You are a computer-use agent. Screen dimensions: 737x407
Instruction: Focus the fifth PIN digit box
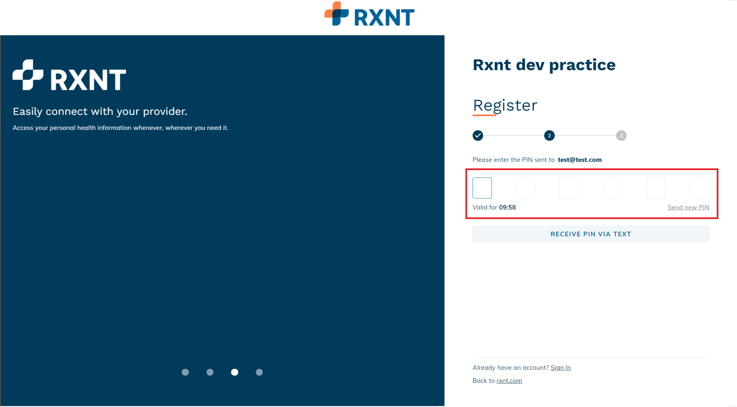(x=656, y=188)
